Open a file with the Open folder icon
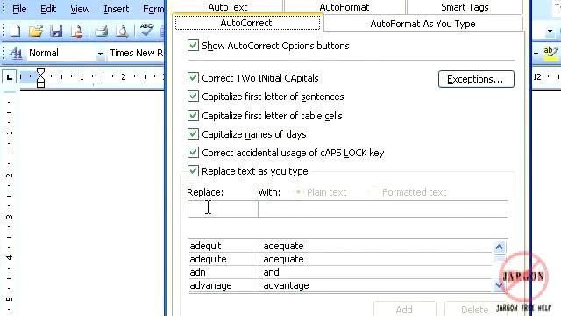Screen dimensions: 561x316 36,32
